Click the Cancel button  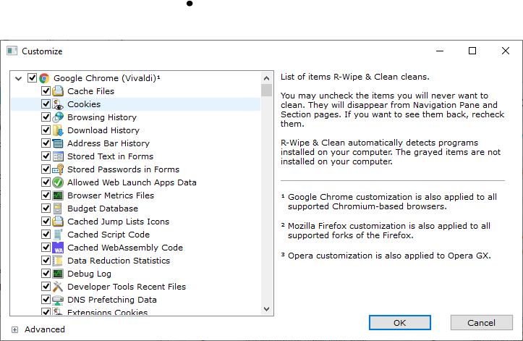click(x=481, y=323)
